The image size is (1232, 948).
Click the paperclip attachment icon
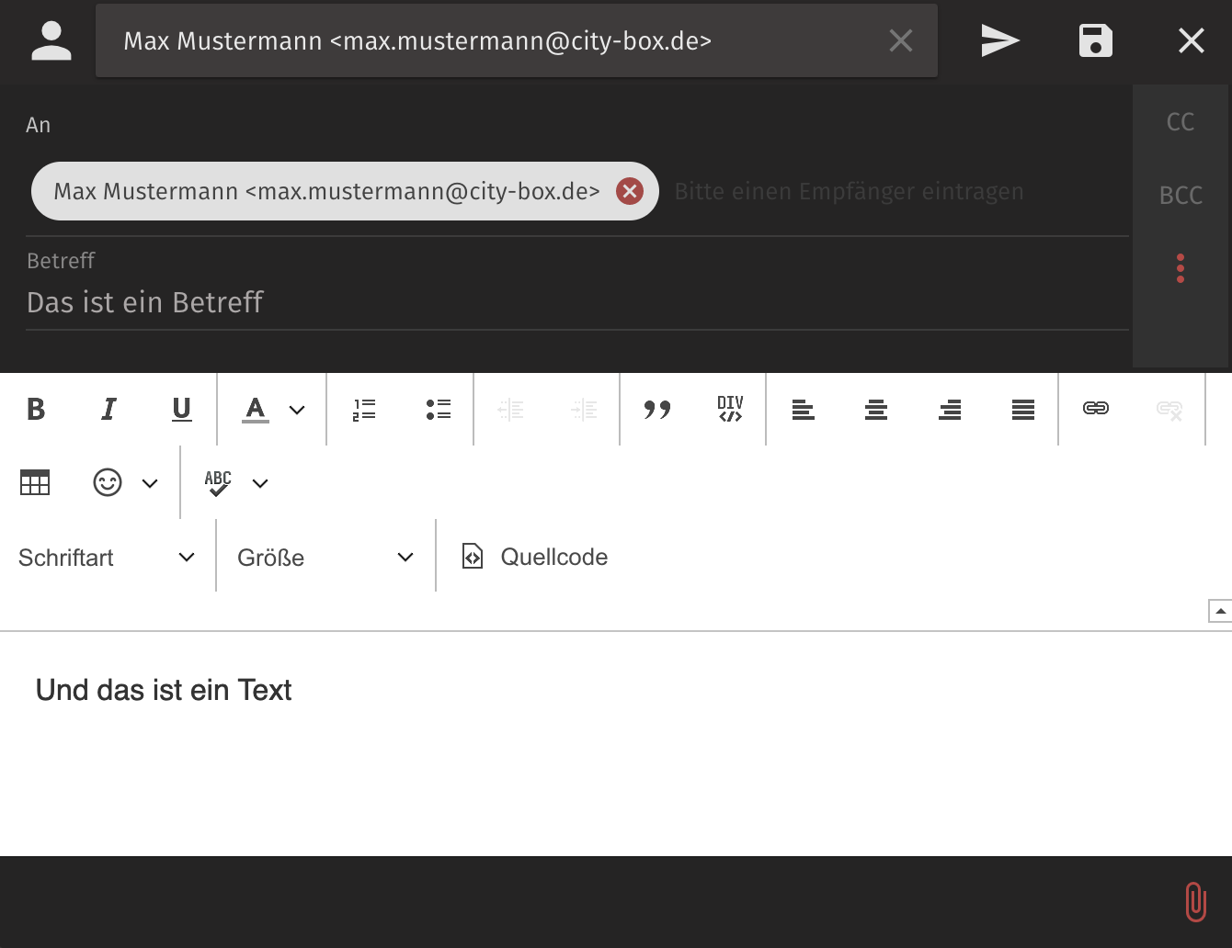pos(1195,901)
